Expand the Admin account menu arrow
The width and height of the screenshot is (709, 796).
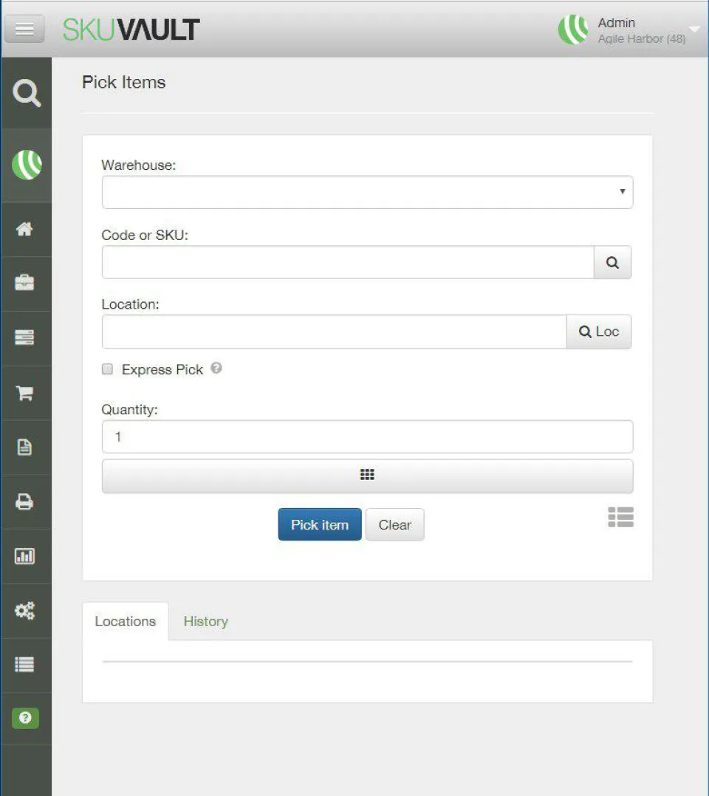(693, 30)
